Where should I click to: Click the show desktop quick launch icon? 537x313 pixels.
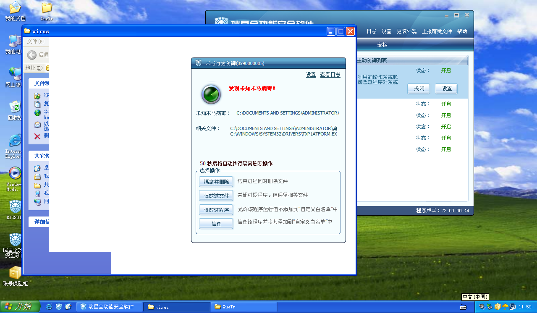[x=68, y=307]
